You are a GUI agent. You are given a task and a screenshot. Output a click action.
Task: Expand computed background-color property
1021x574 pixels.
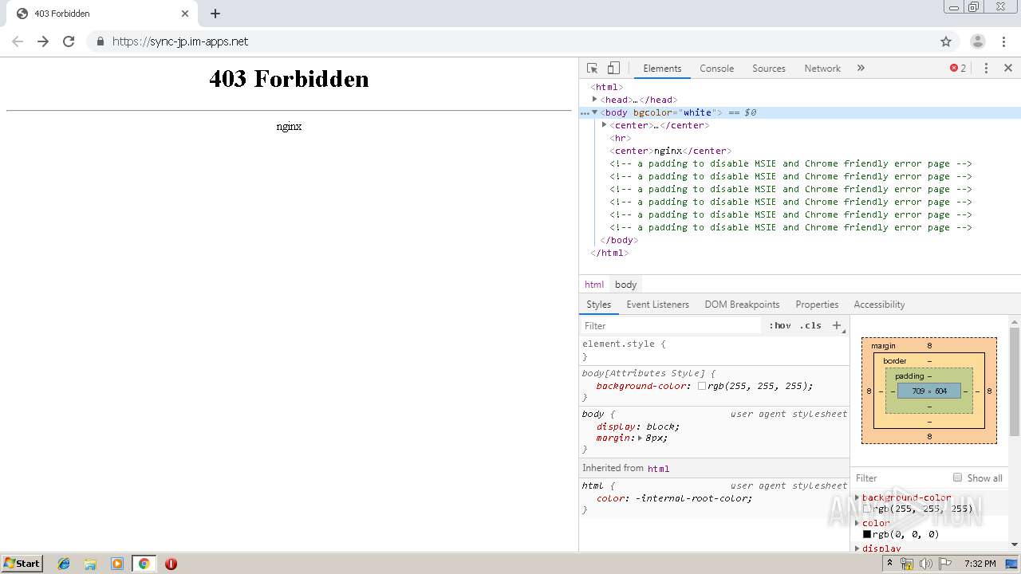(857, 497)
